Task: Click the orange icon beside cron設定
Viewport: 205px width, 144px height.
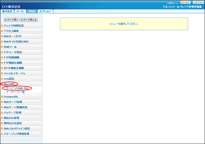Action: pyautogui.click(x=2, y=79)
